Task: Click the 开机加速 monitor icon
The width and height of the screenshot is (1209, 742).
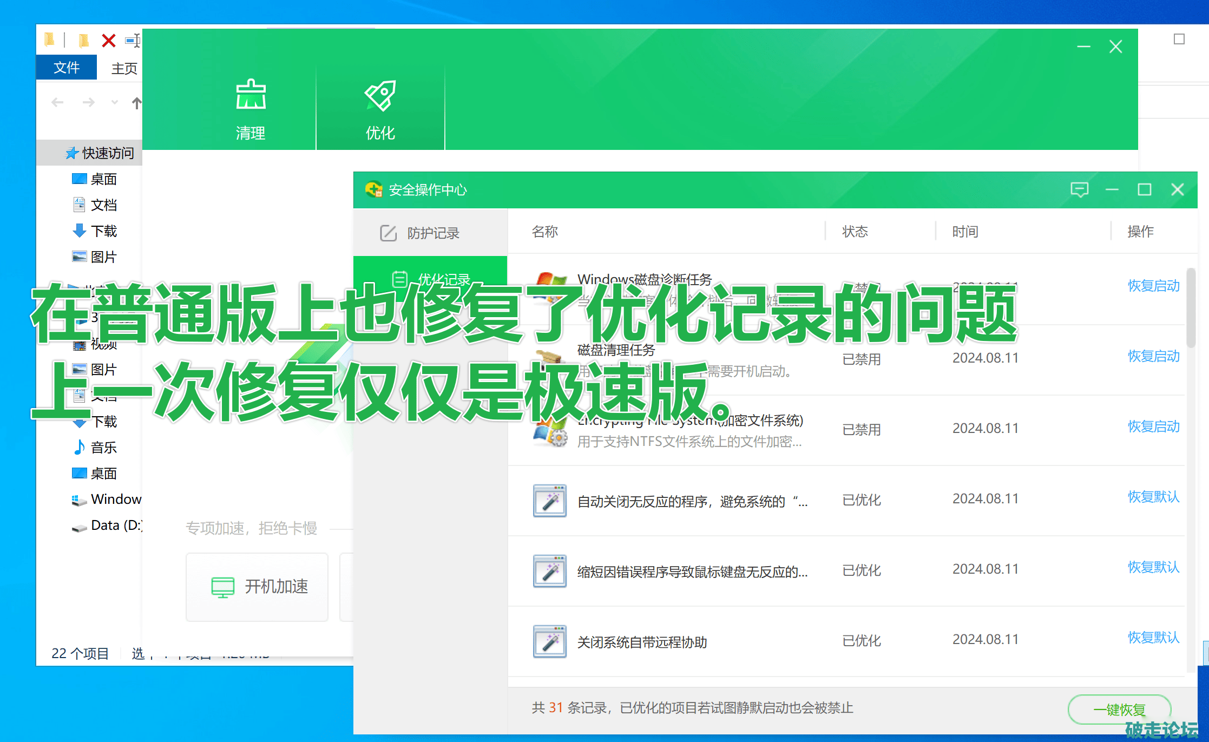Action: (x=223, y=587)
